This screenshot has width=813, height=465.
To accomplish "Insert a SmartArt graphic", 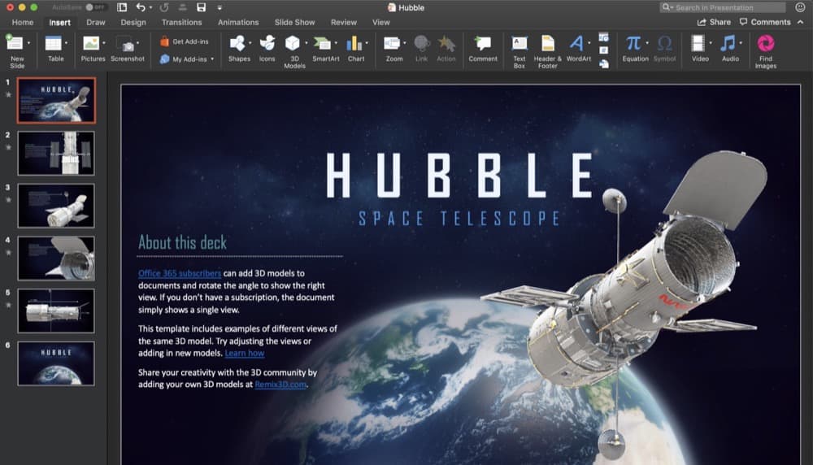I will [323, 44].
